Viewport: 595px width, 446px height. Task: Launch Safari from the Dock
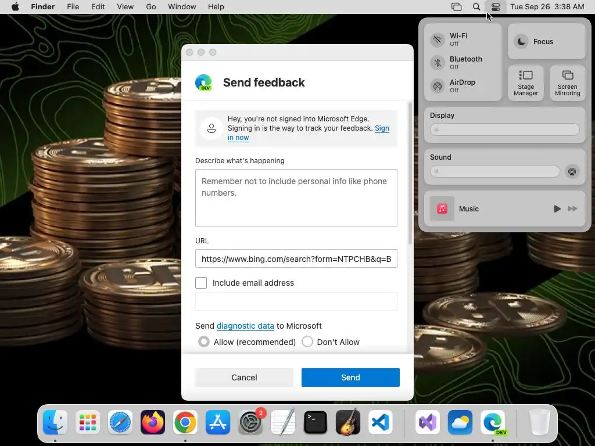pyautogui.click(x=120, y=422)
